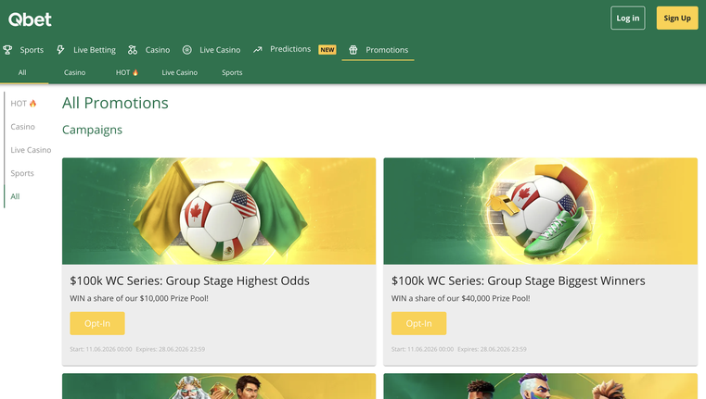Open the Live Casino sub-tab
Viewport: 706px width, 399px height.
(x=180, y=72)
